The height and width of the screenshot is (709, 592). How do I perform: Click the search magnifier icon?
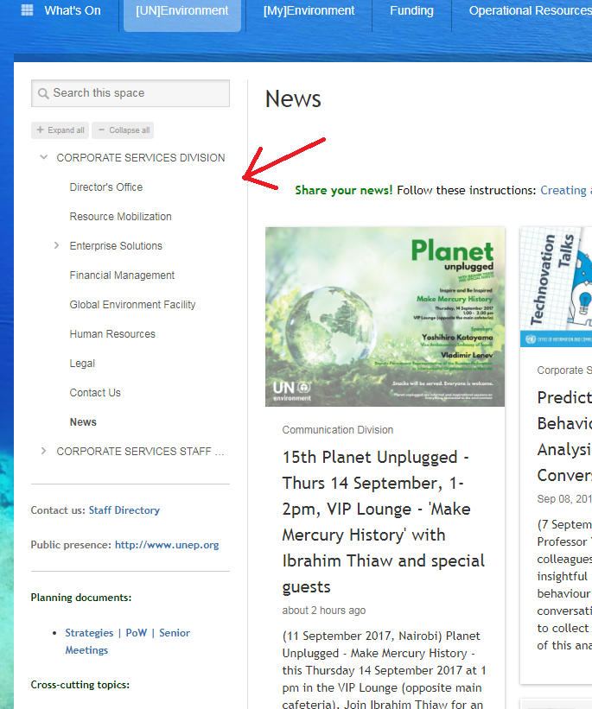(43, 93)
